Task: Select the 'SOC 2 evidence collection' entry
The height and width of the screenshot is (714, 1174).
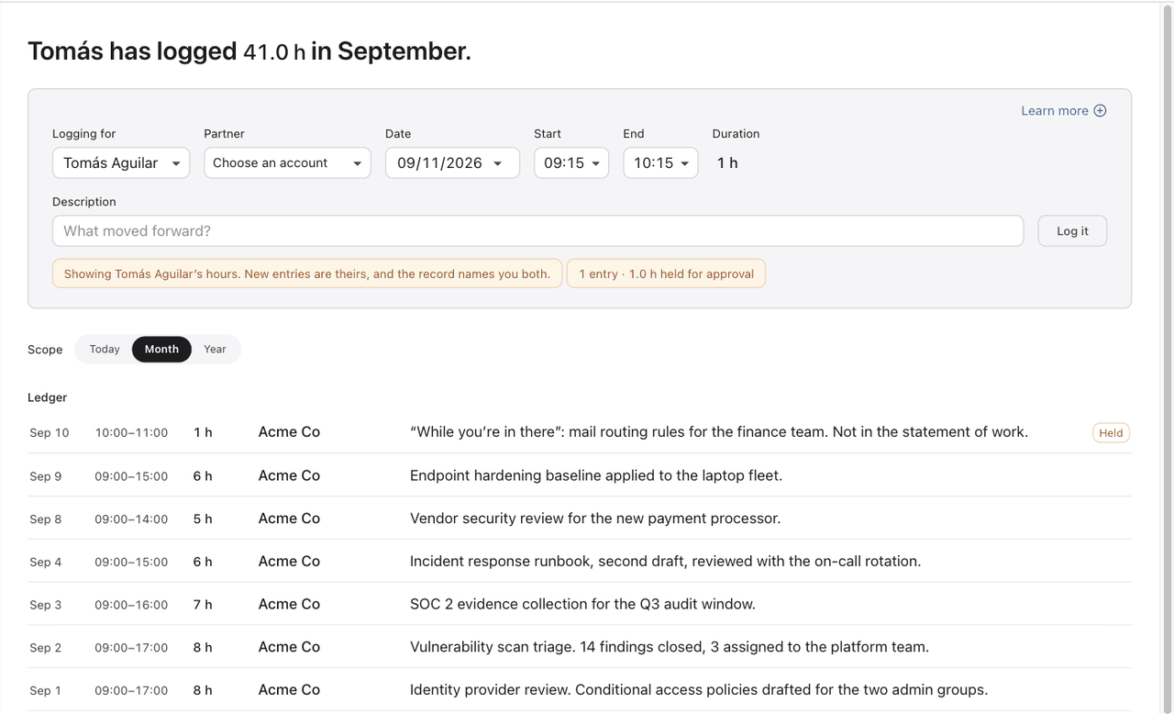Action: click(x=580, y=604)
